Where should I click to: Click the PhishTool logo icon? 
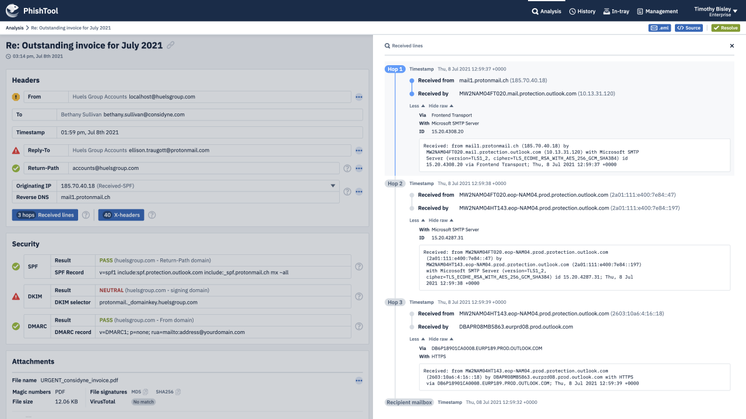[x=12, y=10]
